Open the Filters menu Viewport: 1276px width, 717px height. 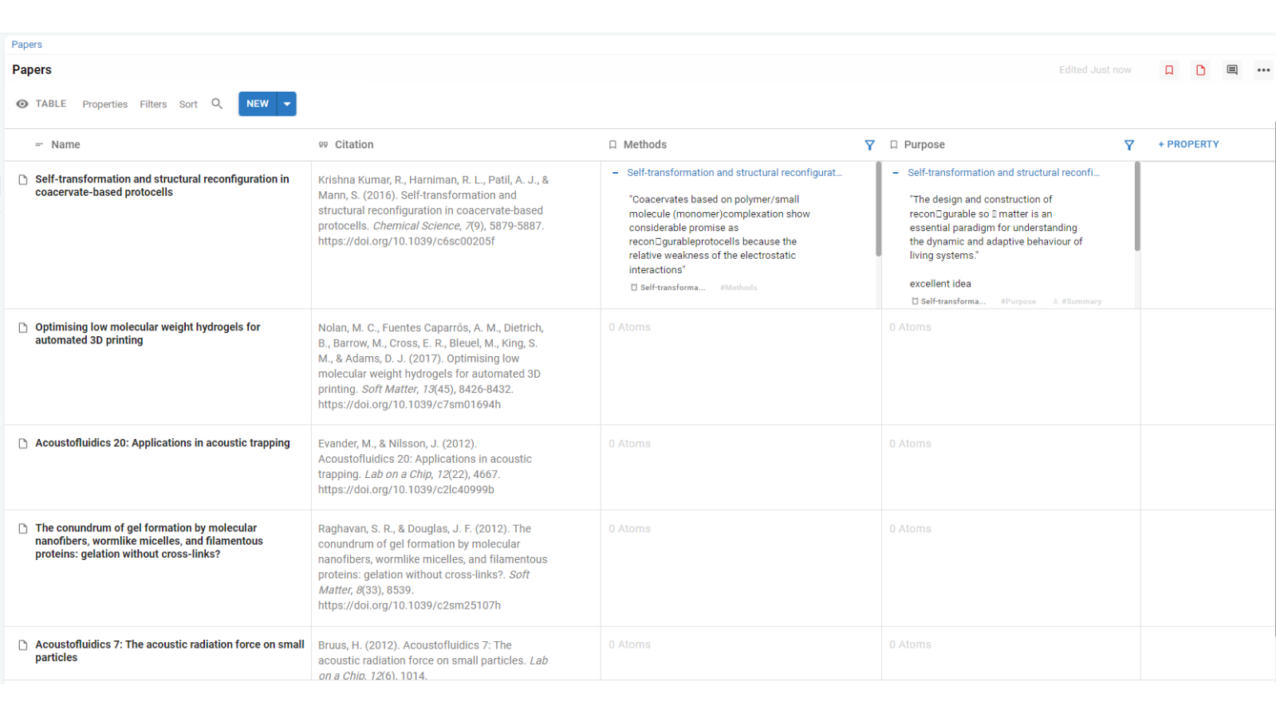pos(153,104)
